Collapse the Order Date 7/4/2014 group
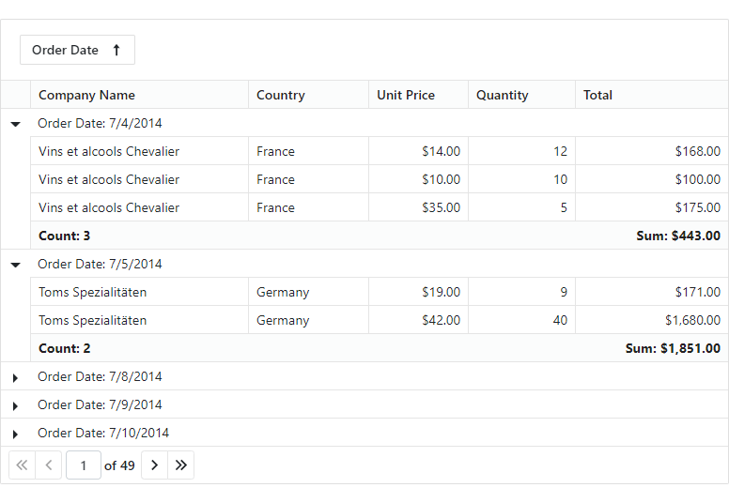This screenshot has width=729, height=503. pos(15,123)
